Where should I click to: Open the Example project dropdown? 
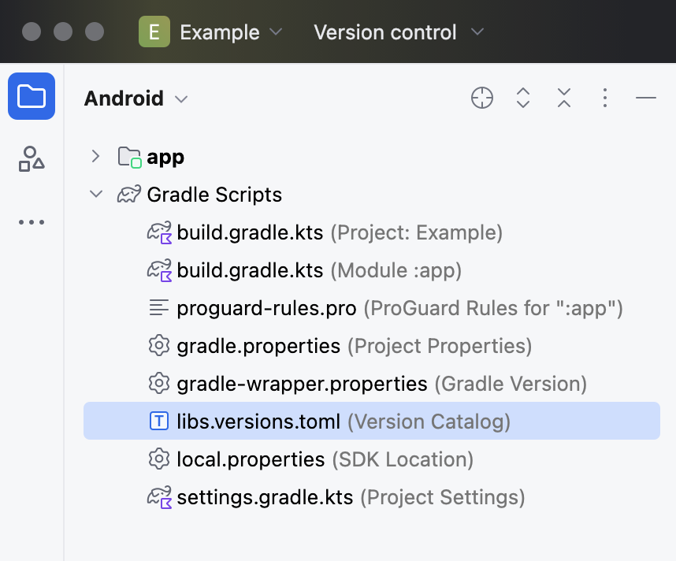[x=230, y=32]
